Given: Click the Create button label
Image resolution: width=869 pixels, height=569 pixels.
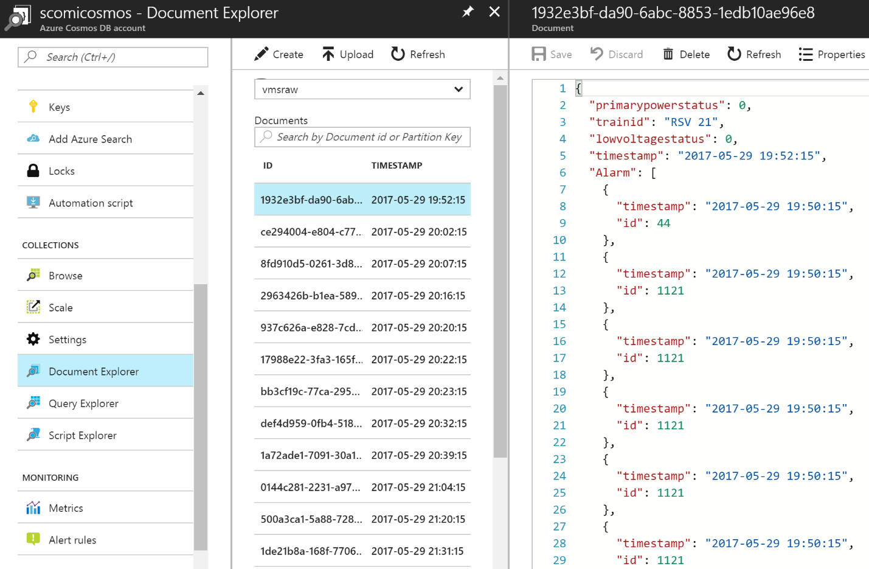Looking at the screenshot, I should point(288,54).
